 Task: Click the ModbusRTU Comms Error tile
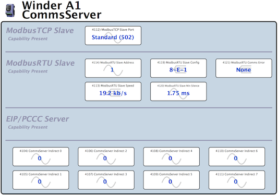(x=244, y=68)
